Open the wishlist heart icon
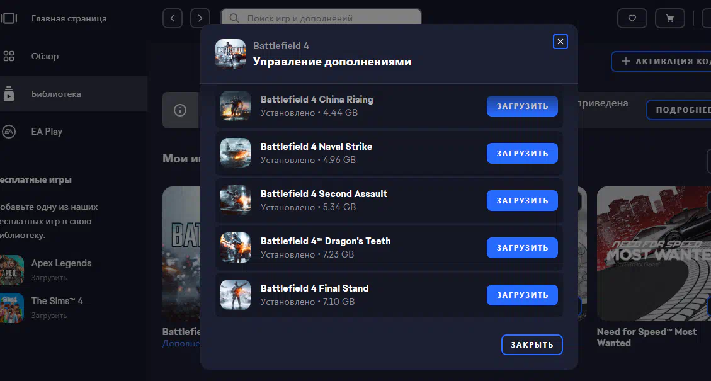This screenshot has width=711, height=381. (x=632, y=18)
